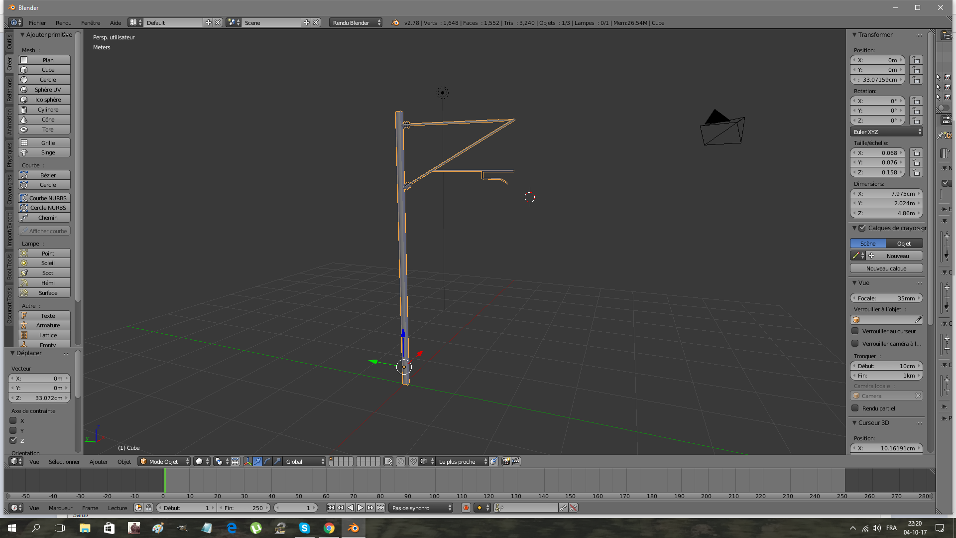The height and width of the screenshot is (538, 956).
Task: Enable automatic keyframe record button
Action: [x=466, y=508]
